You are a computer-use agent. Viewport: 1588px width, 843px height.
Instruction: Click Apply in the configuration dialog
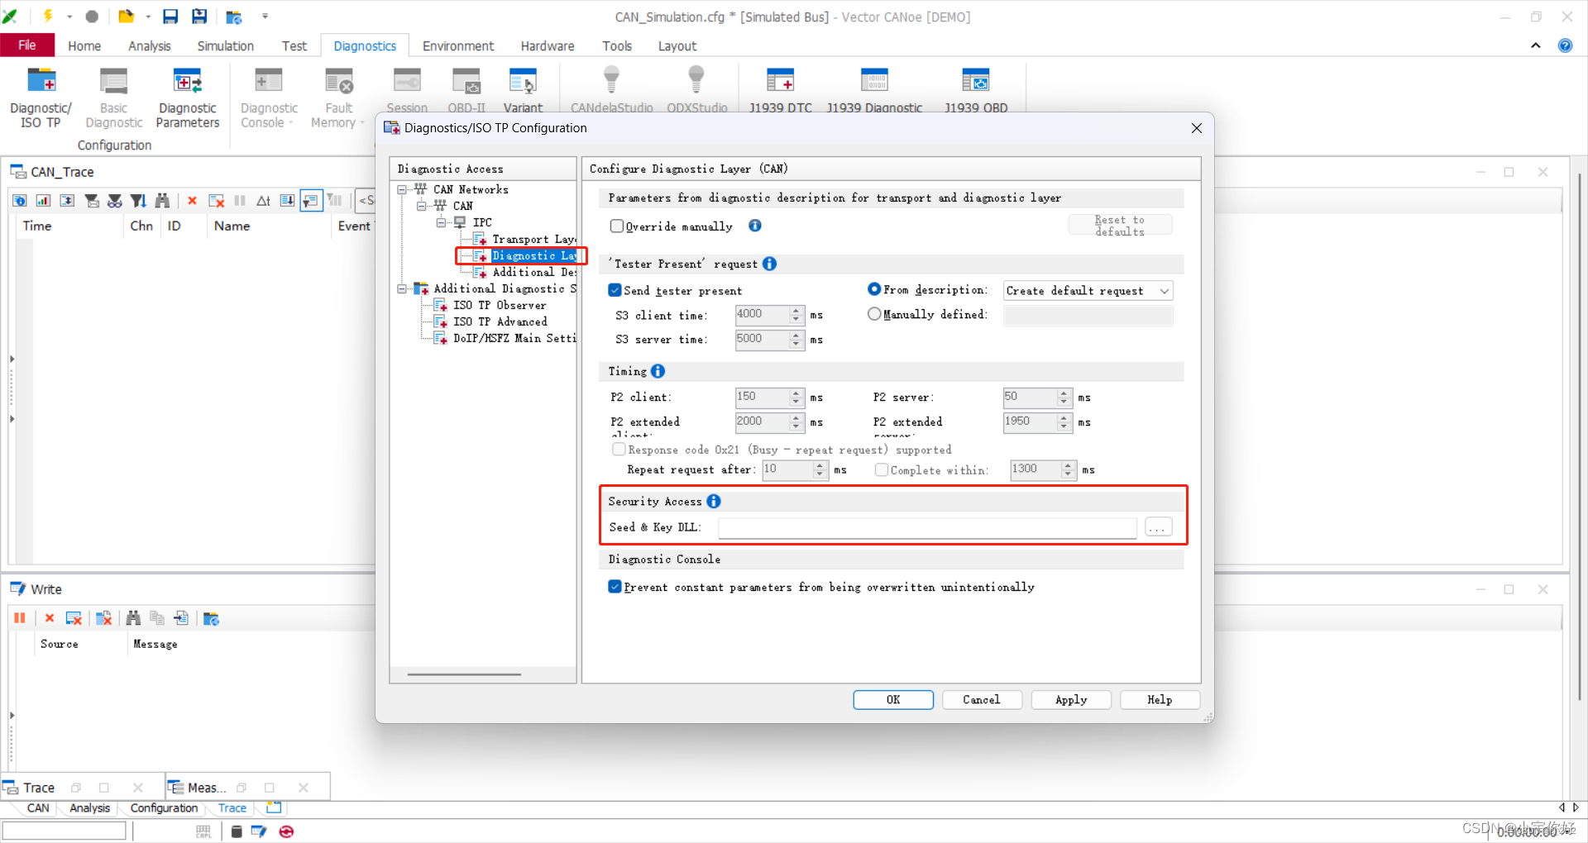[1071, 700]
